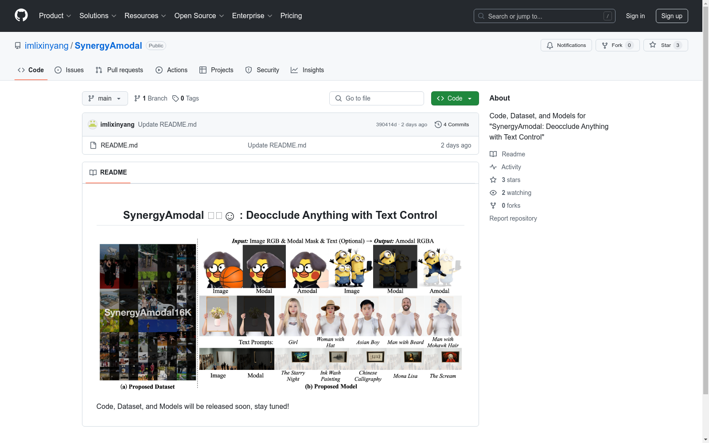Open the Projects tab

(216, 70)
